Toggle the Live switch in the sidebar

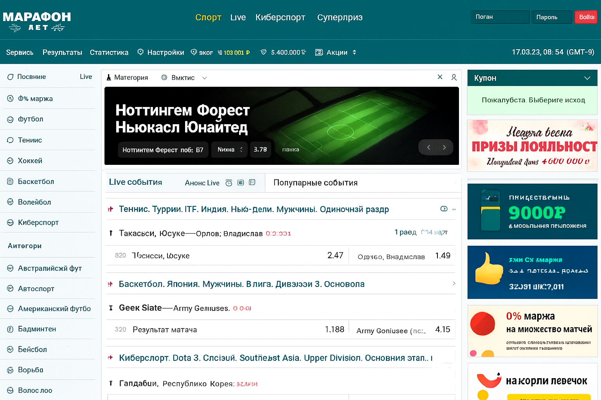(86, 77)
